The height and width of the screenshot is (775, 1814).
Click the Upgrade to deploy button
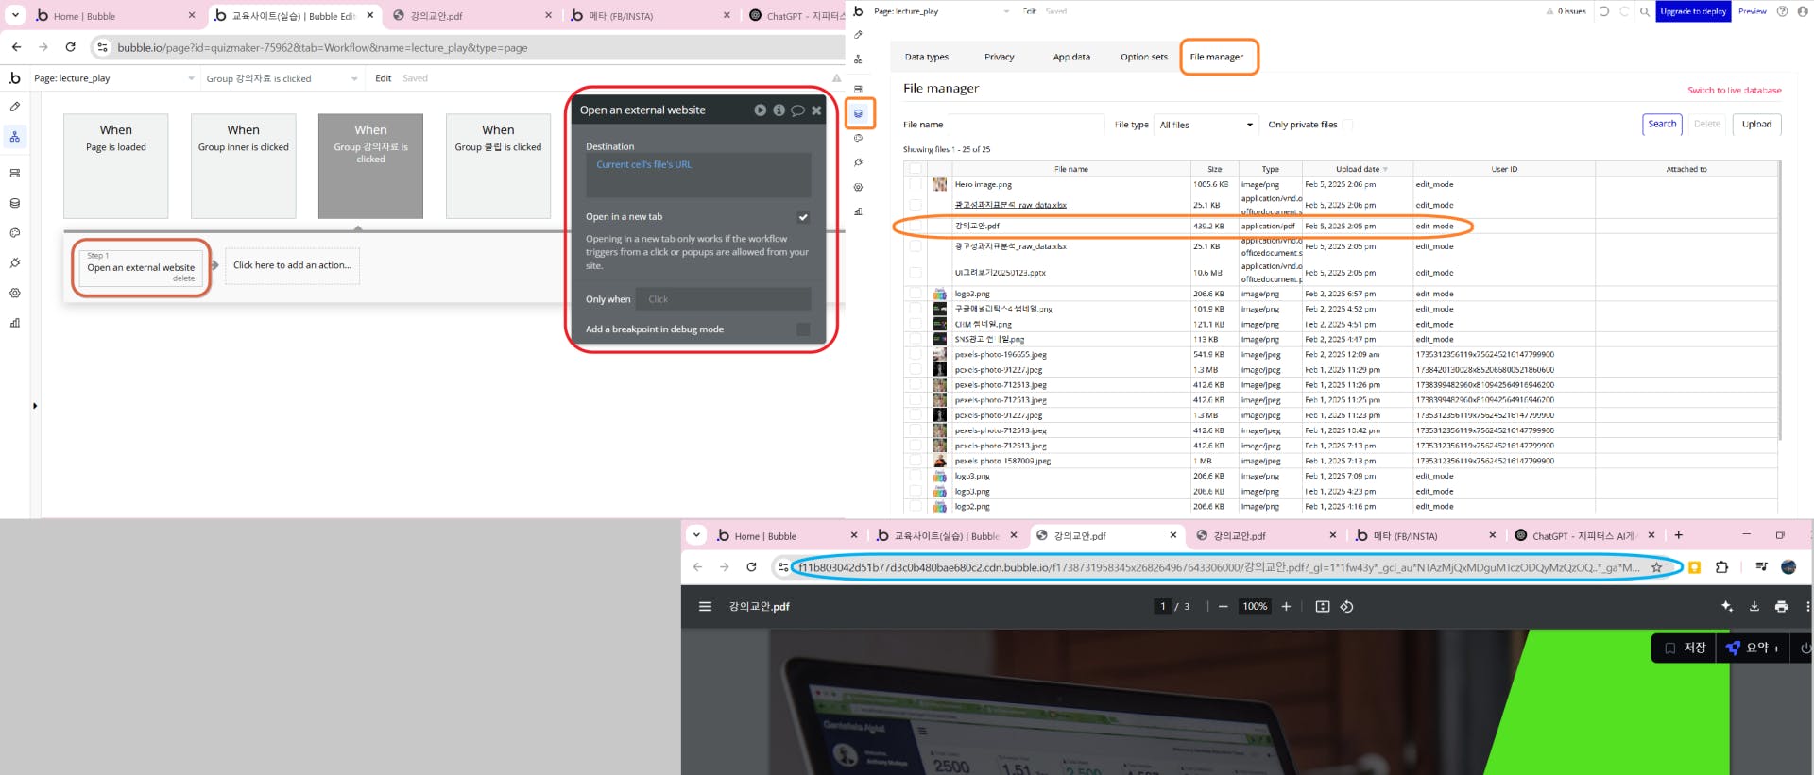[x=1693, y=11]
